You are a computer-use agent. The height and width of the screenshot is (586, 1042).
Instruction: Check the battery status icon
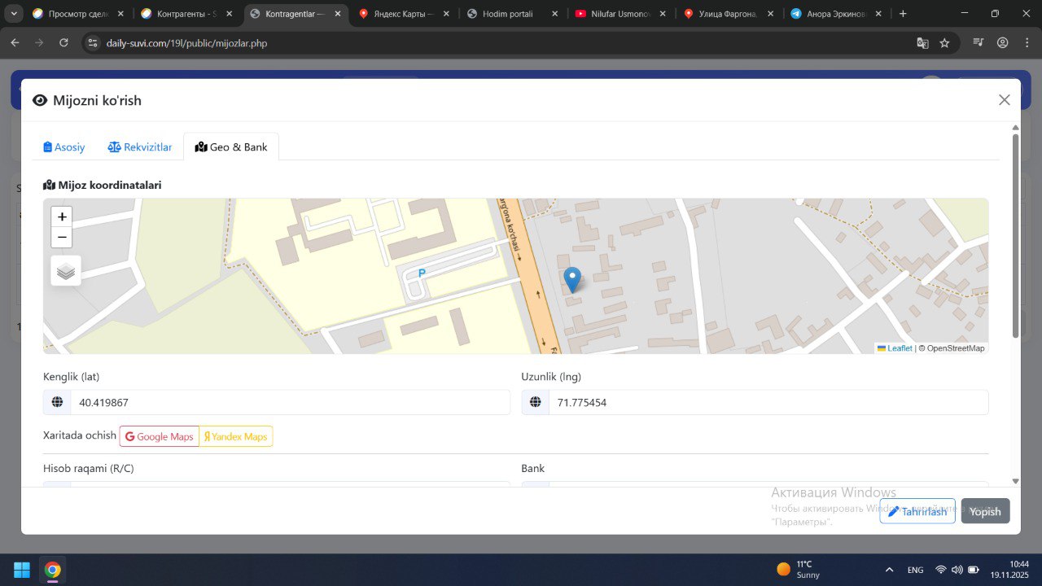(x=974, y=570)
